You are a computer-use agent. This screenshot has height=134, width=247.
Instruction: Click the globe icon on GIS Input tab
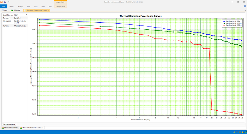[x=12, y=10]
